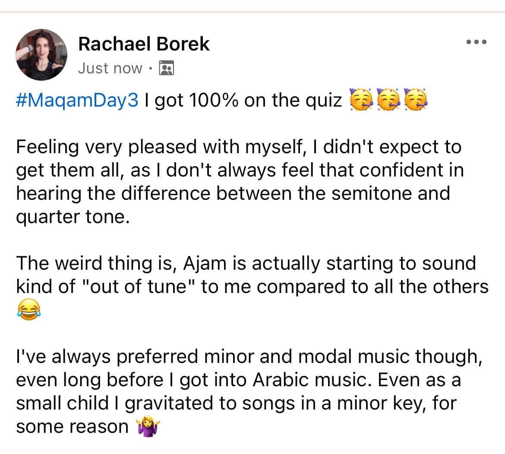The height and width of the screenshot is (454, 505).
Task: Click the words "quarter tone"
Action: coord(72,217)
